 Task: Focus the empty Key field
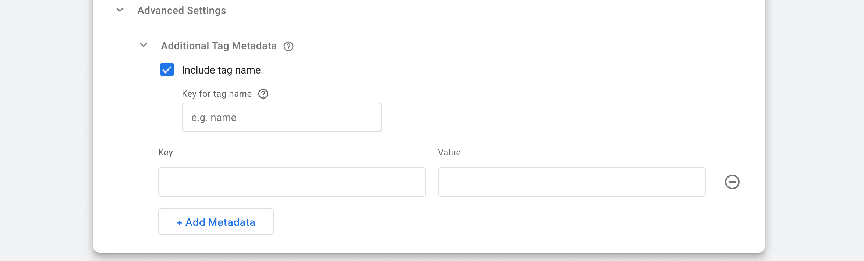tap(292, 182)
